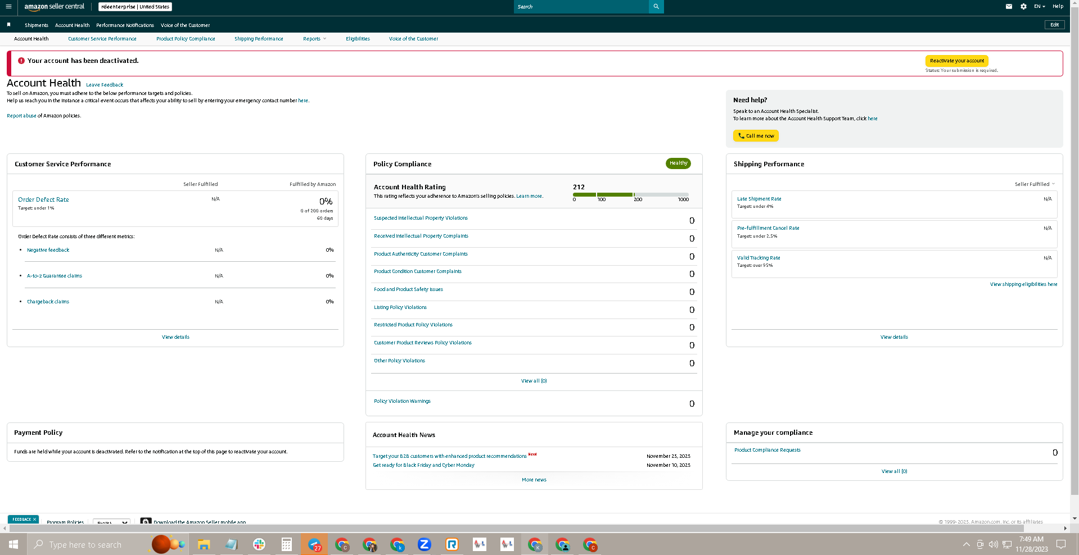
Task: Open Telegram with 27 unread badge
Action: click(x=314, y=544)
